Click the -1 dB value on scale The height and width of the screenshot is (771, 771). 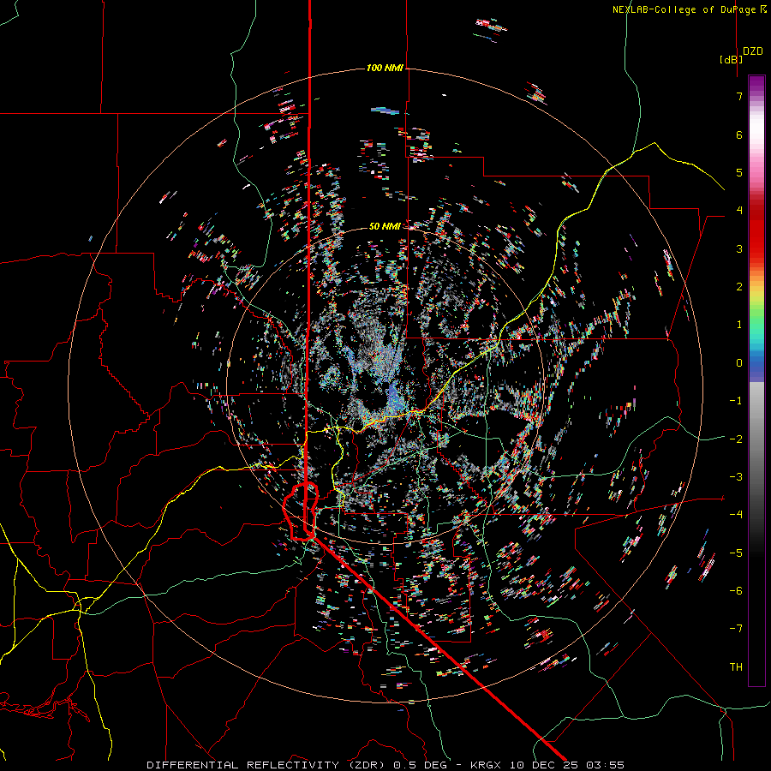(736, 401)
